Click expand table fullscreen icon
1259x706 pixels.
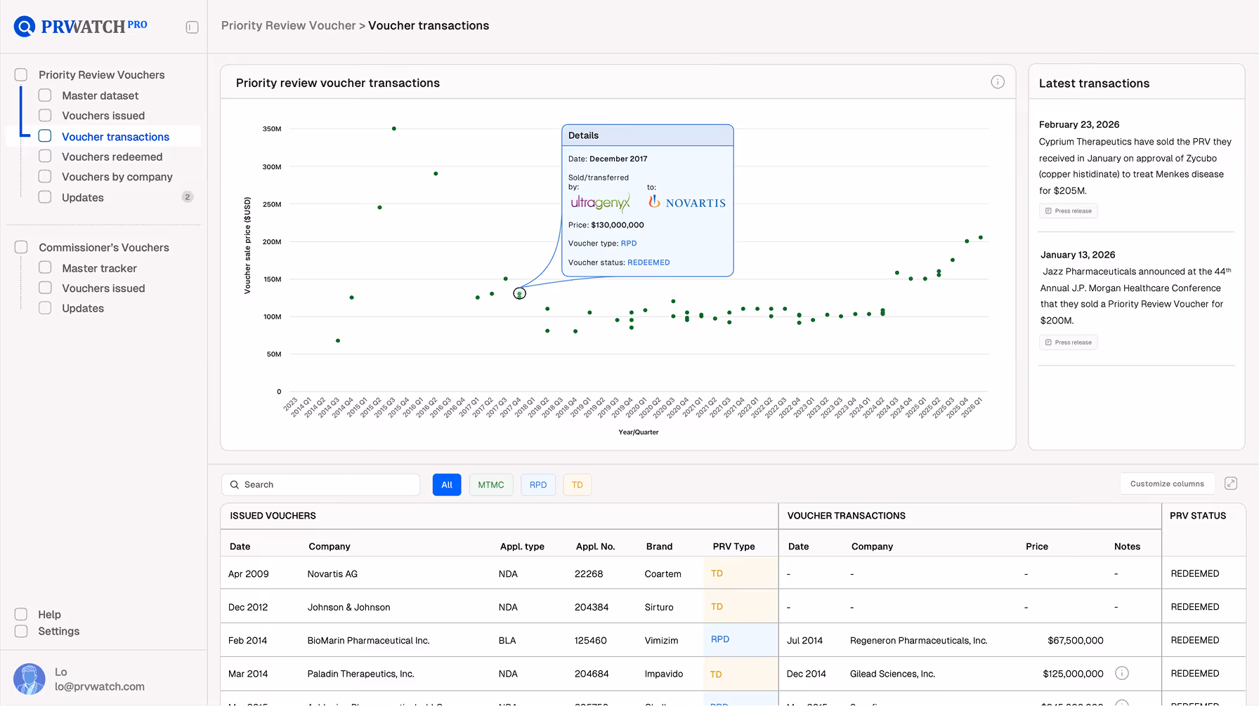tap(1231, 484)
